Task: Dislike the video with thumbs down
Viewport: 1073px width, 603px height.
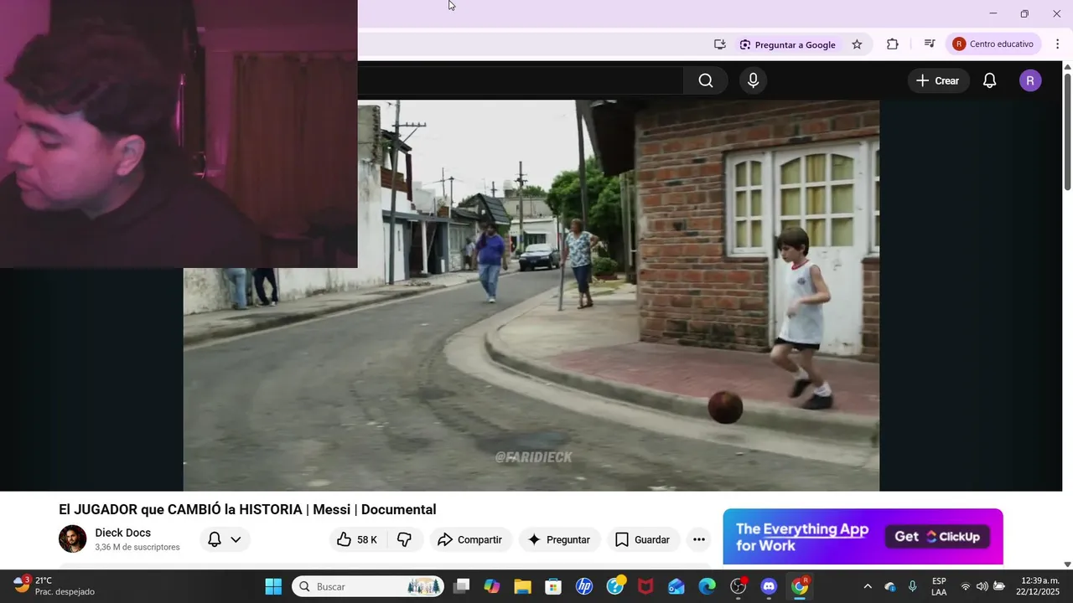Action: [x=404, y=540]
